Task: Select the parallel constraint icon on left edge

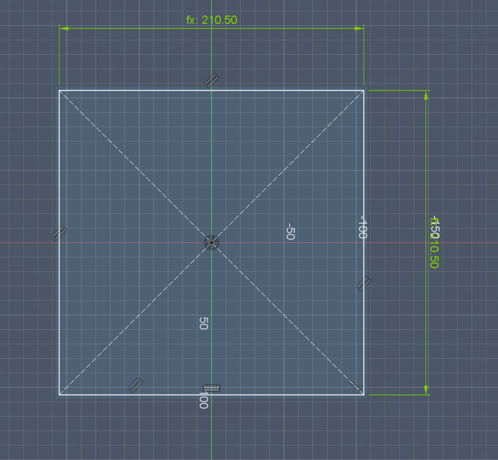Action: click(59, 233)
